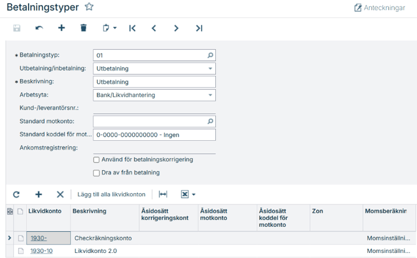
Task: Click the clipboard copy-paste icon
Action: pos(106,28)
